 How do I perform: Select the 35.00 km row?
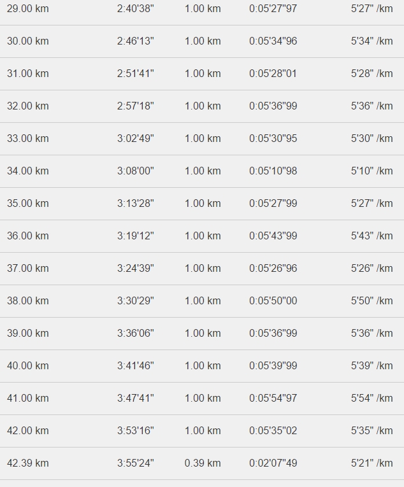pos(202,204)
